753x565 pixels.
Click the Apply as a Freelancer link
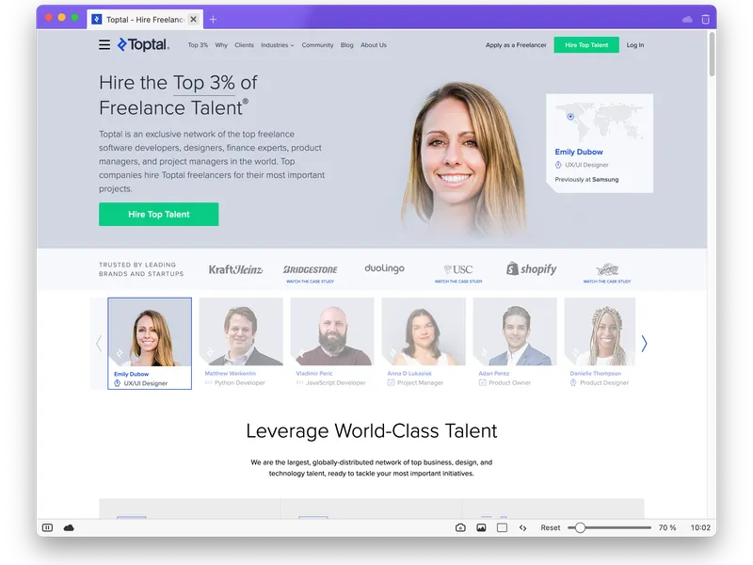516,45
